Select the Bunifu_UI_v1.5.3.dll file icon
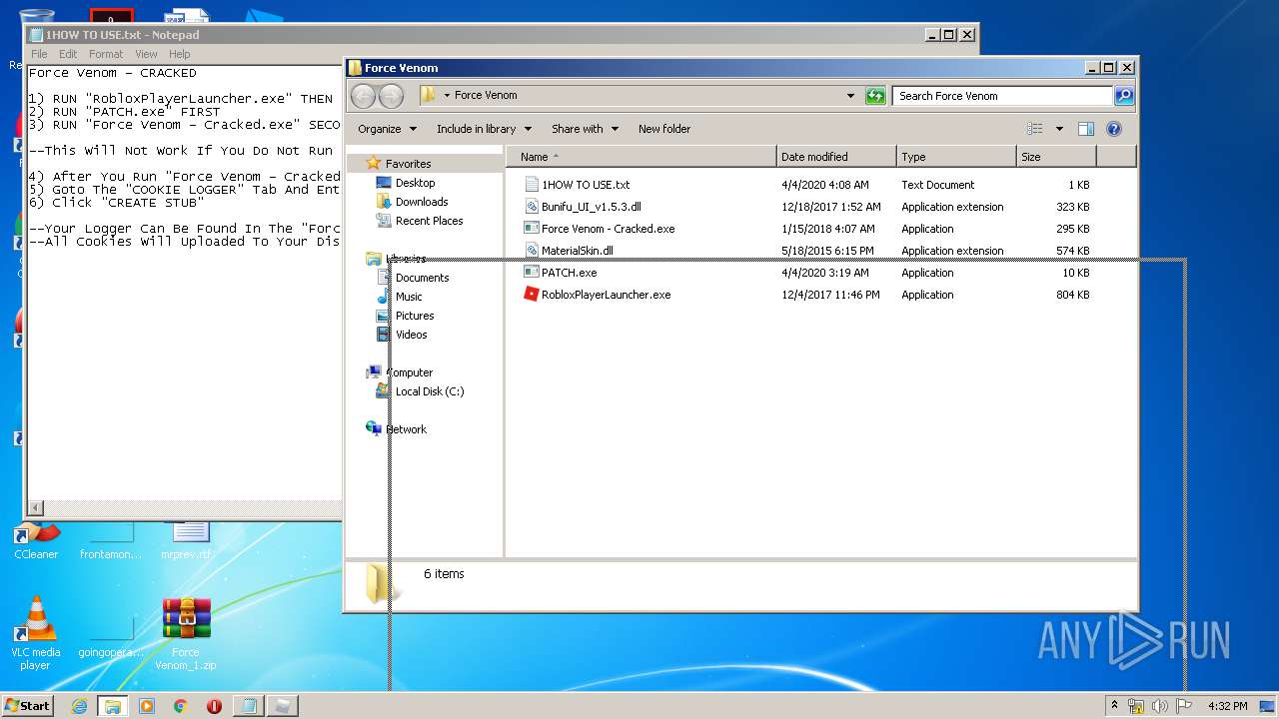This screenshot has width=1279, height=719. tap(532, 207)
